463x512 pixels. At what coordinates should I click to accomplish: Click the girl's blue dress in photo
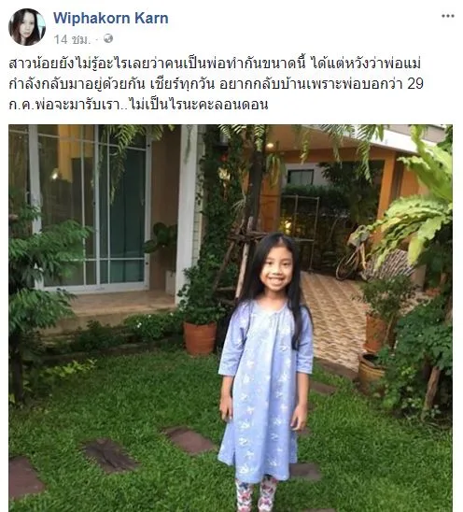(x=265, y=389)
